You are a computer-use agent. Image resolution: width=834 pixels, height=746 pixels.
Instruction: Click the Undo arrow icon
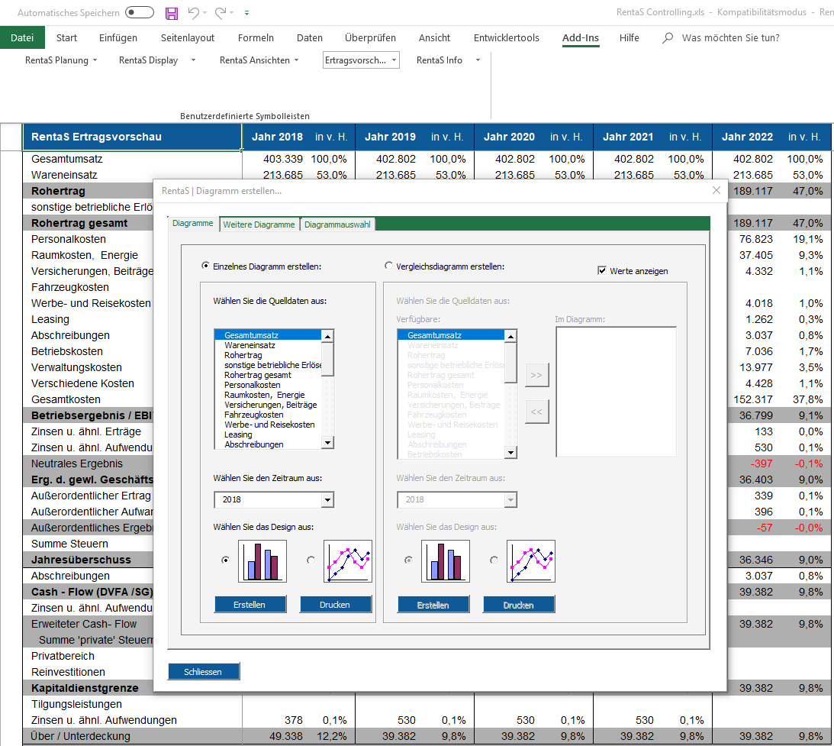(194, 13)
